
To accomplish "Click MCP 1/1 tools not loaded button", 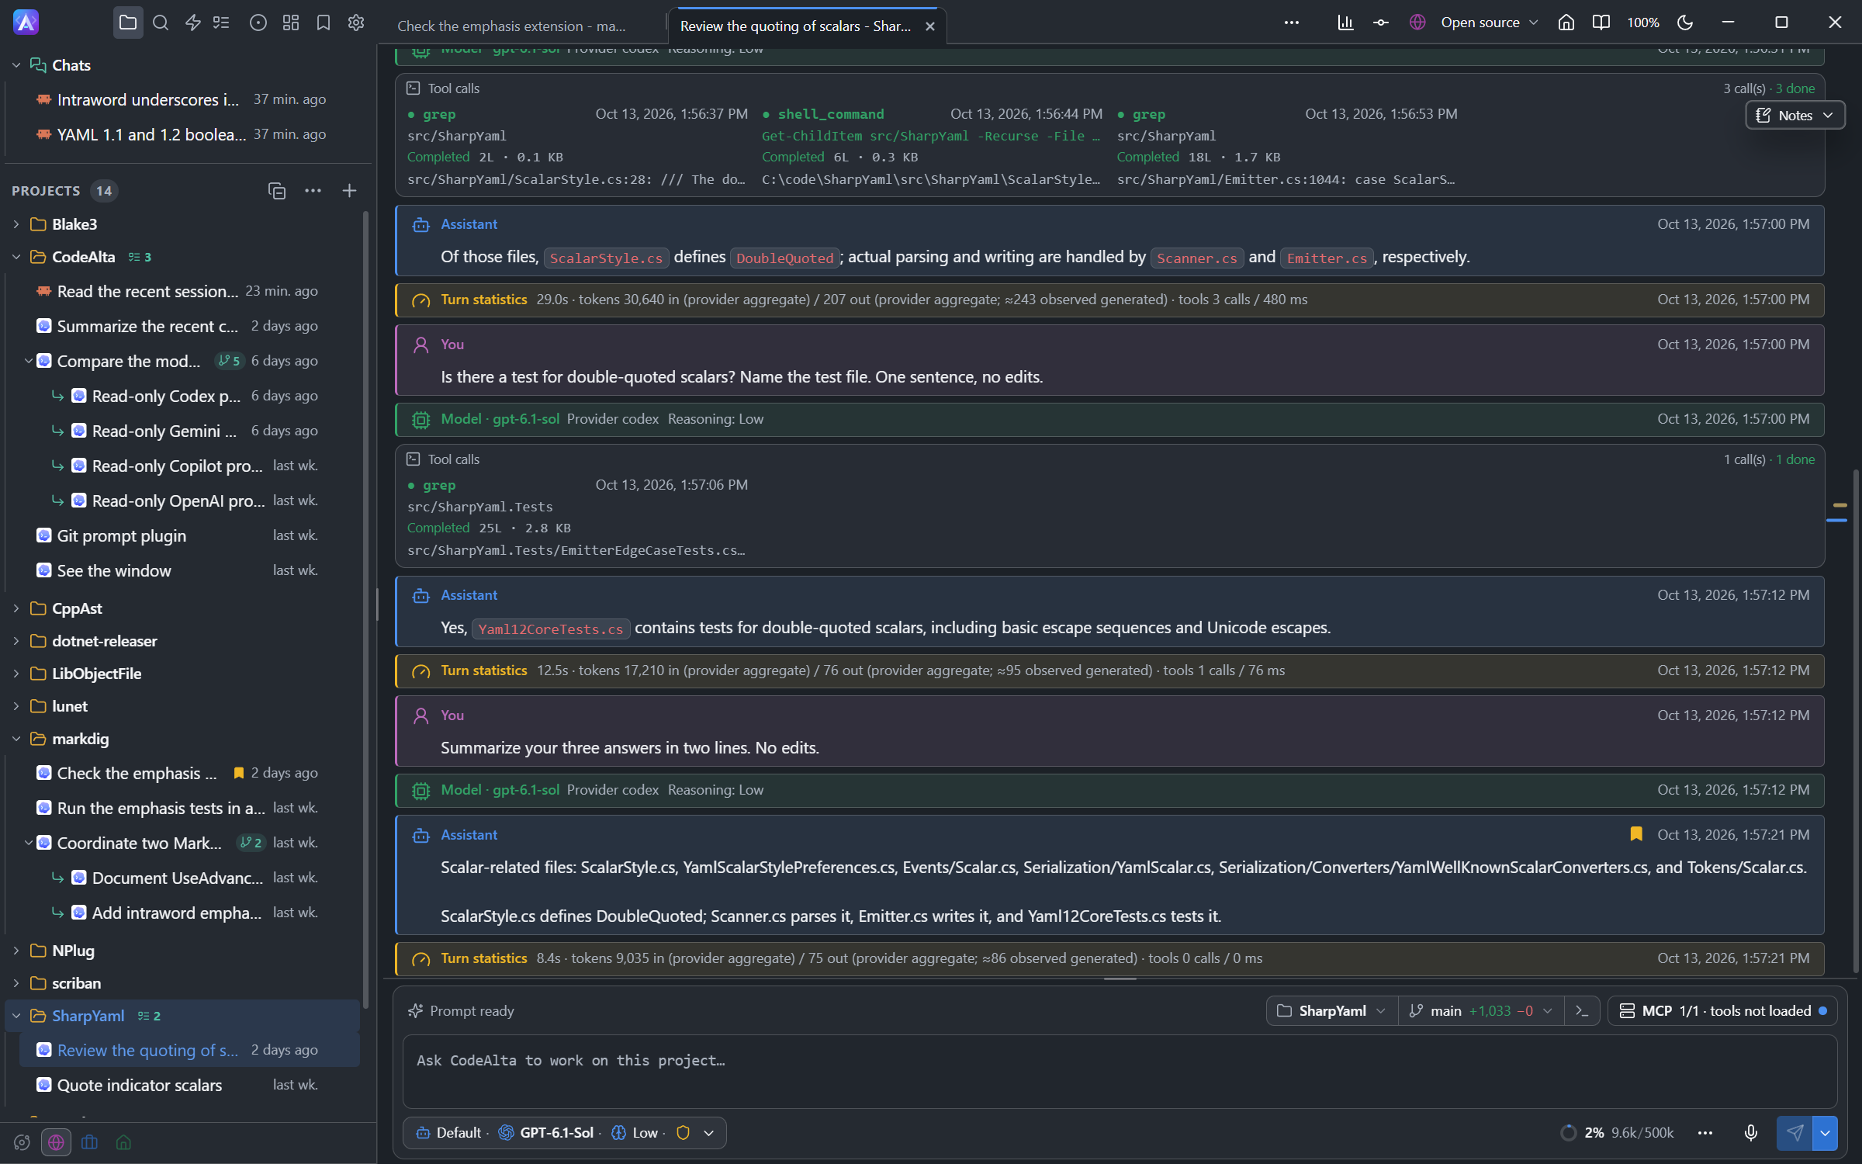I will (x=1722, y=1011).
